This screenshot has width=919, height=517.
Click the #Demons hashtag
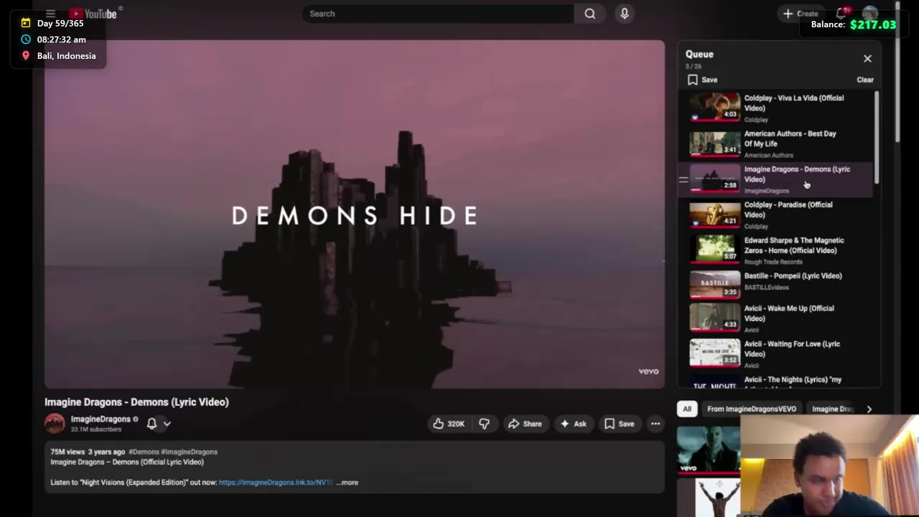(x=144, y=452)
